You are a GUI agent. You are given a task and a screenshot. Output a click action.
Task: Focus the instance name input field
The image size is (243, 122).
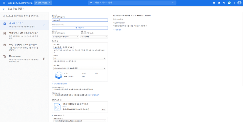pyautogui.click(x=80, y=20)
